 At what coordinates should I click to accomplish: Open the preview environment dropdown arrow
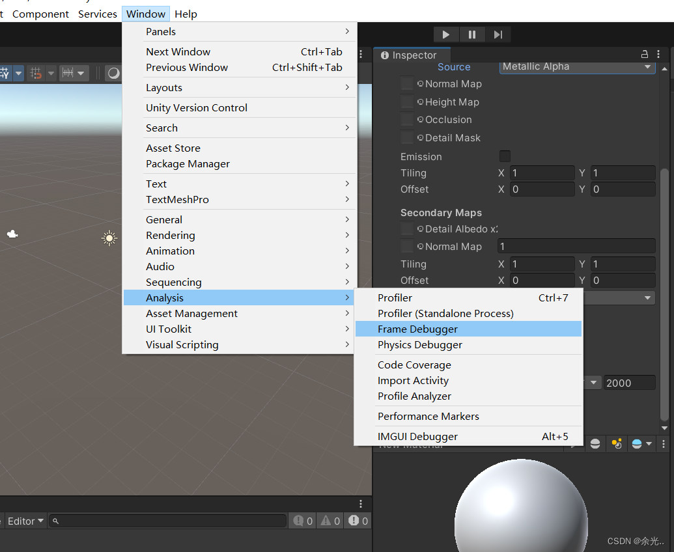click(x=649, y=444)
